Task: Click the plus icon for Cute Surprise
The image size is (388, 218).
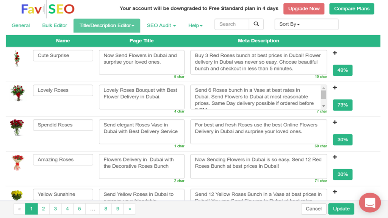Action: pyautogui.click(x=335, y=53)
